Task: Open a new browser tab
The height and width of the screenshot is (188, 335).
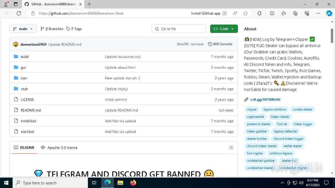Action: click(89, 4)
